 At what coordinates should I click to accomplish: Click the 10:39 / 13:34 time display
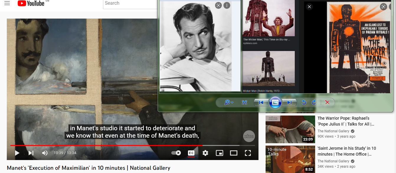click(x=65, y=153)
